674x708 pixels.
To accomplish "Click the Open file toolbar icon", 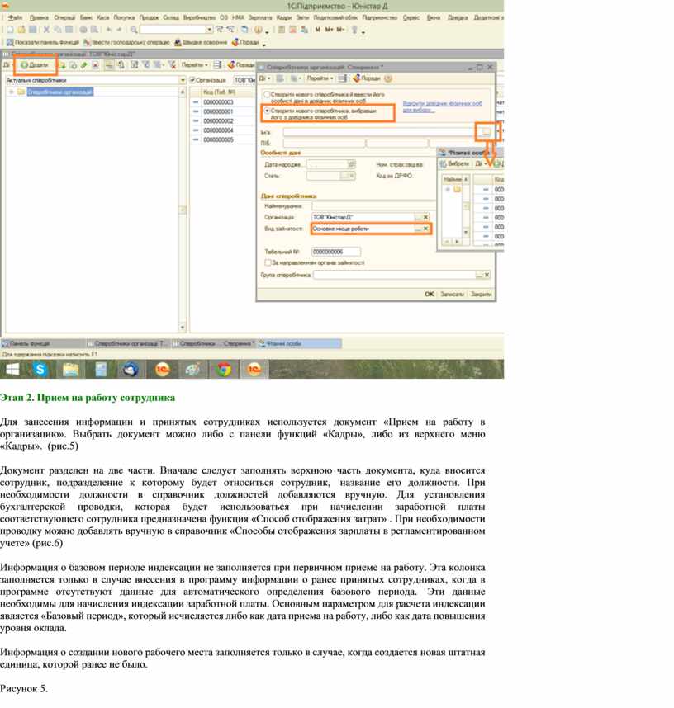I will pyautogui.click(x=21, y=30).
